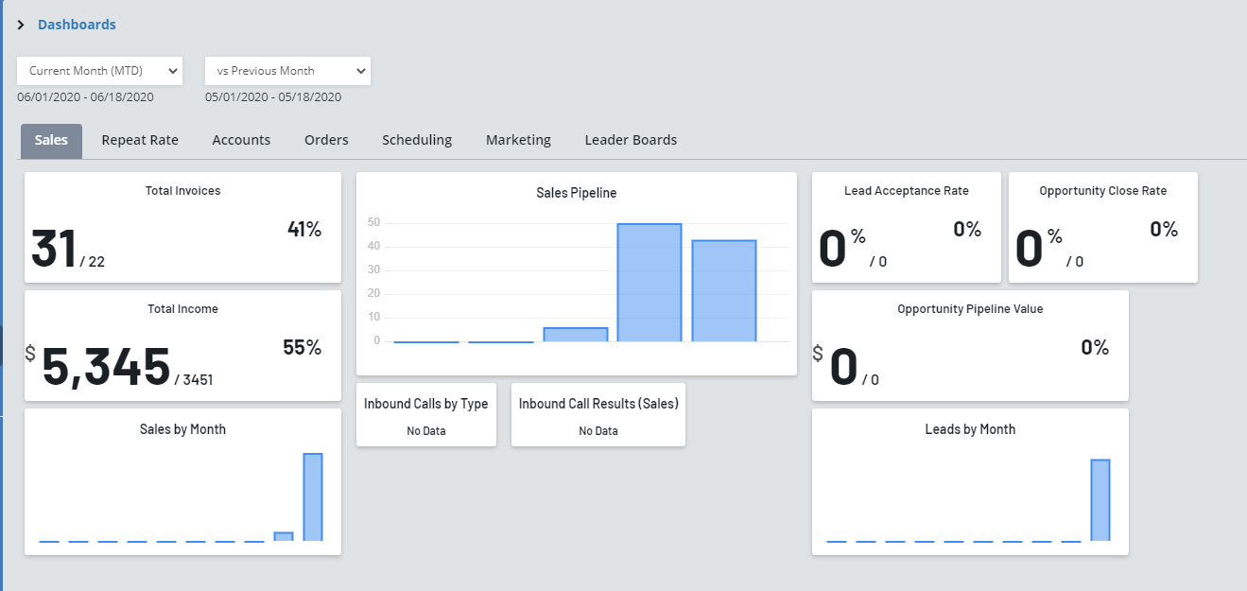View the Leader Boards tab
The height and width of the screenshot is (591, 1247).
coord(631,140)
